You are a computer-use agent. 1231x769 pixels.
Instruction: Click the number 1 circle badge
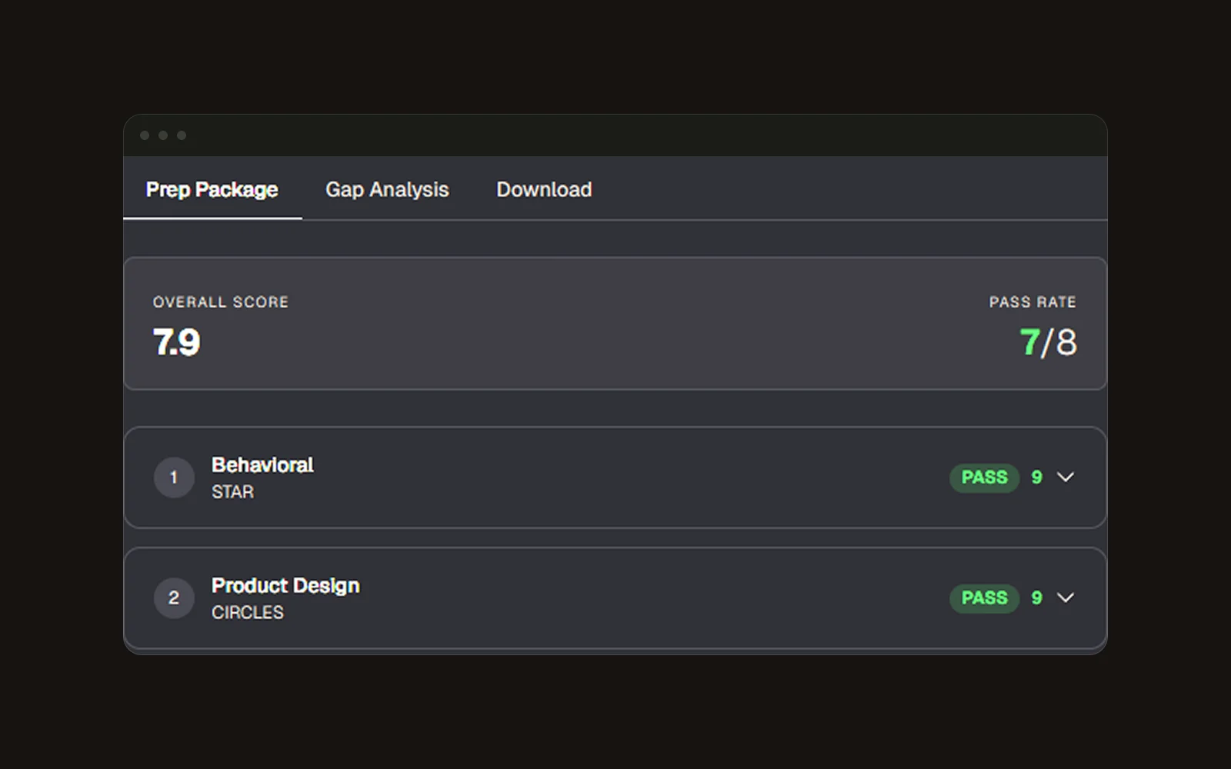[x=174, y=478]
